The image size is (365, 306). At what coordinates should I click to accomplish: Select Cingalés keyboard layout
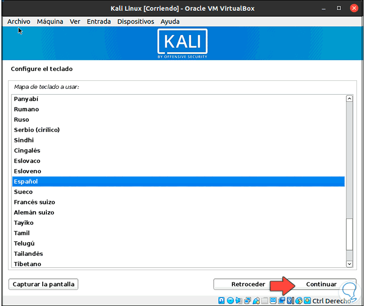click(178, 151)
